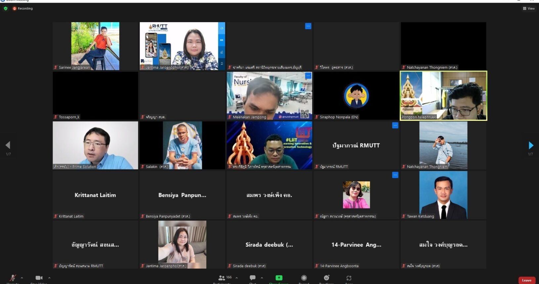
Task: Click Sirada deebuk (สวส) name label
Action: 249,266
